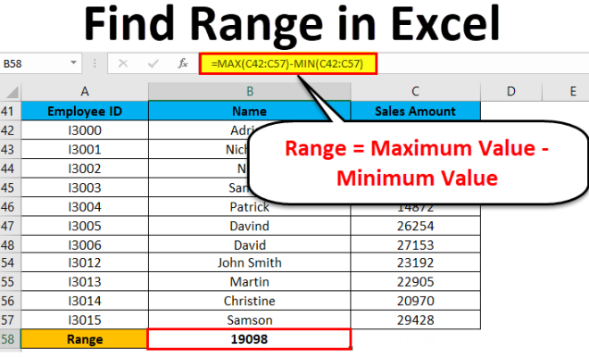The height and width of the screenshot is (357, 589).
Task: Select the John Smith name cell
Action: coord(250,262)
